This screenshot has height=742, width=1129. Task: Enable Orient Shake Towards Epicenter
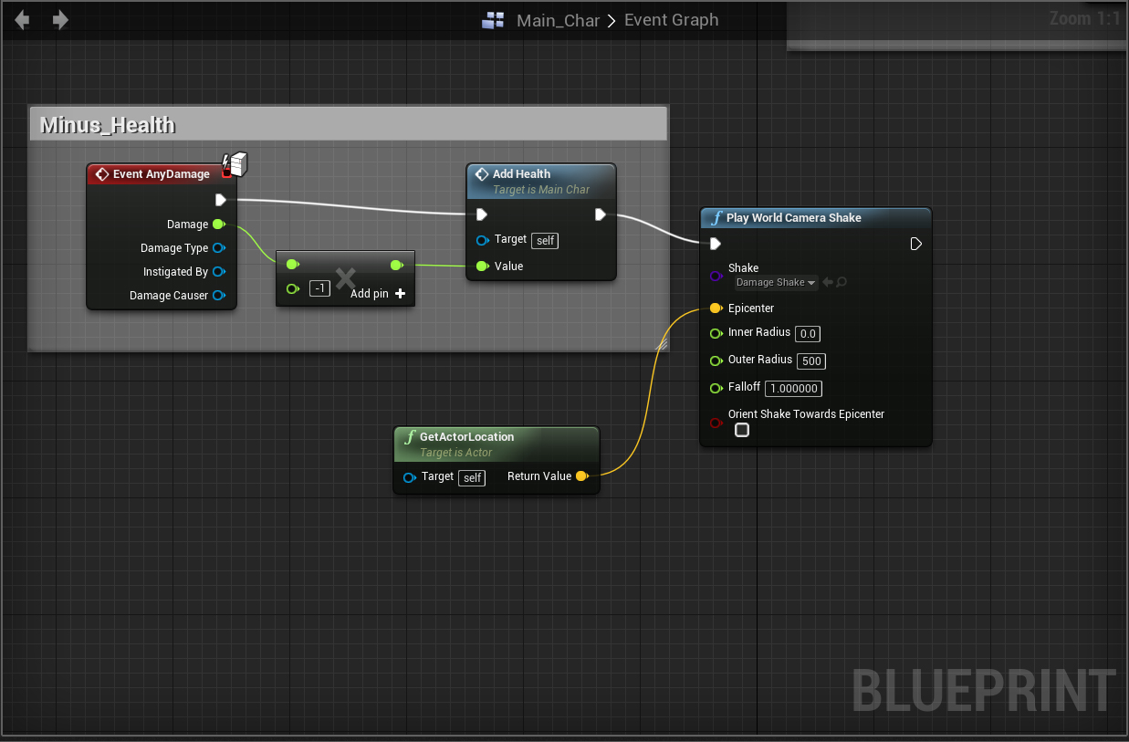click(x=741, y=429)
